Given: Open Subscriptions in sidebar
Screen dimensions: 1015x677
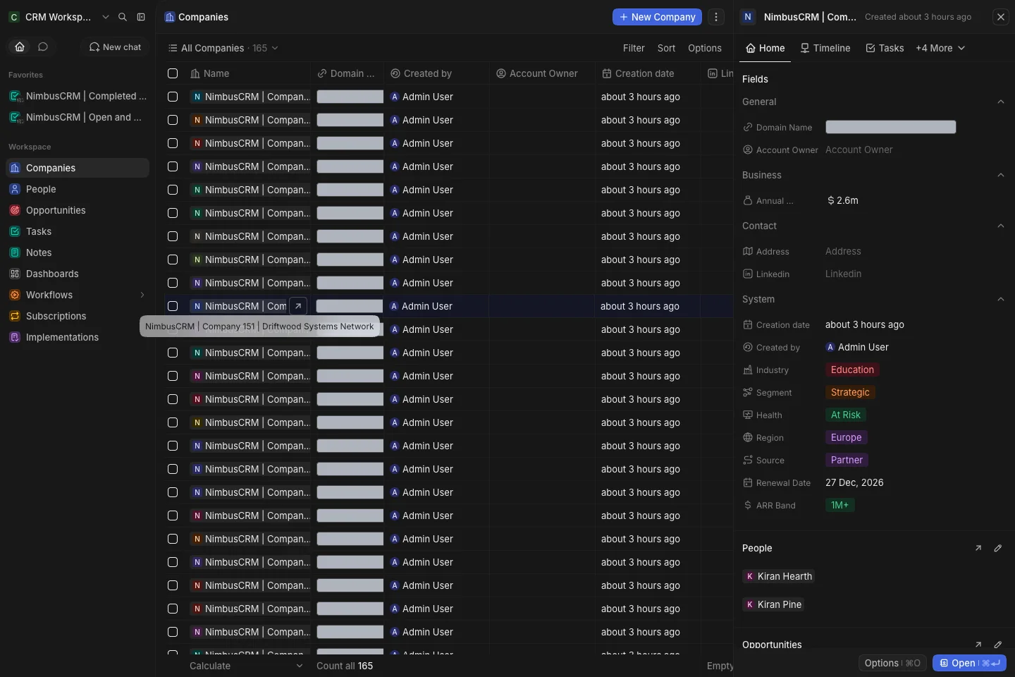Looking at the screenshot, I should point(78,316).
